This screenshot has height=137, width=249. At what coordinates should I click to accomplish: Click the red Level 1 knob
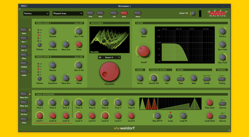pyautogui.click(x=40, y=115)
